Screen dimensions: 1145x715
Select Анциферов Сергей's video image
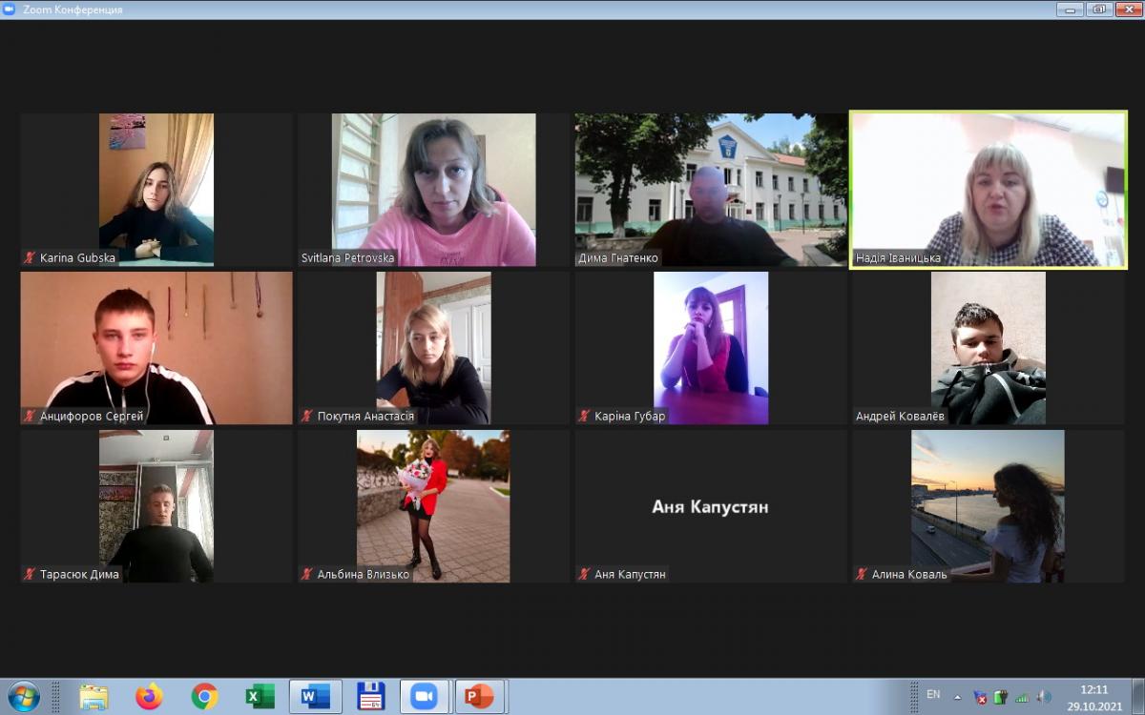pyautogui.click(x=156, y=348)
